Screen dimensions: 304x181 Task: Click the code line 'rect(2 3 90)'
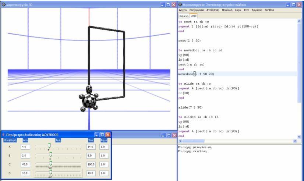coord(190,41)
